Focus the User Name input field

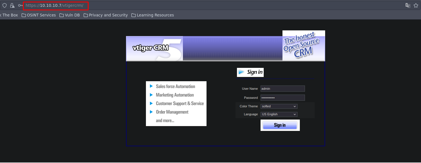[282, 89]
